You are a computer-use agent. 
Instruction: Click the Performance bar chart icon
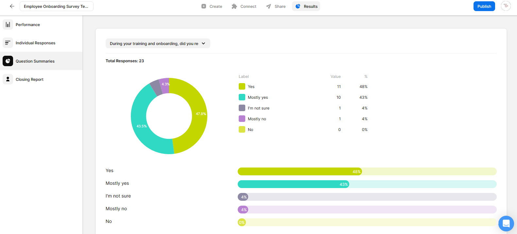click(8, 25)
